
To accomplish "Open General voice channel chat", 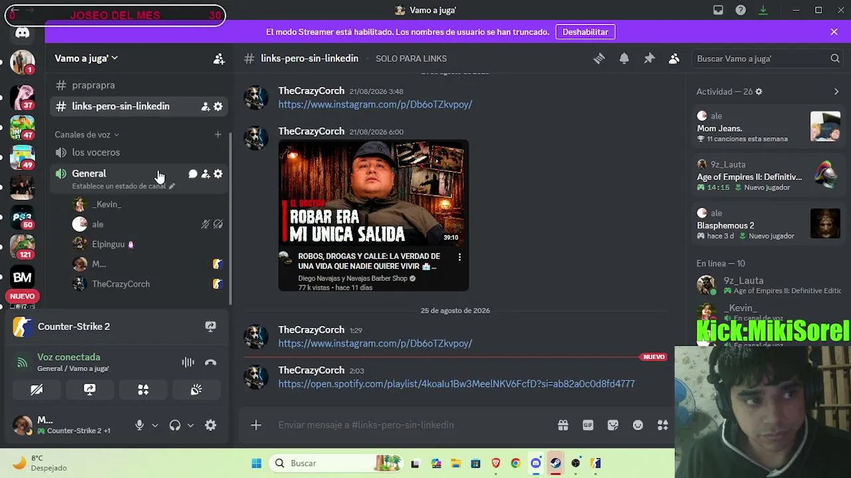I will pos(193,174).
